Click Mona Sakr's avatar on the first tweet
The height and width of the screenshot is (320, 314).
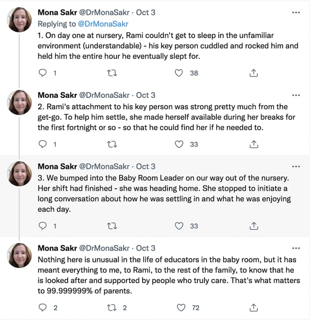coord(21,20)
